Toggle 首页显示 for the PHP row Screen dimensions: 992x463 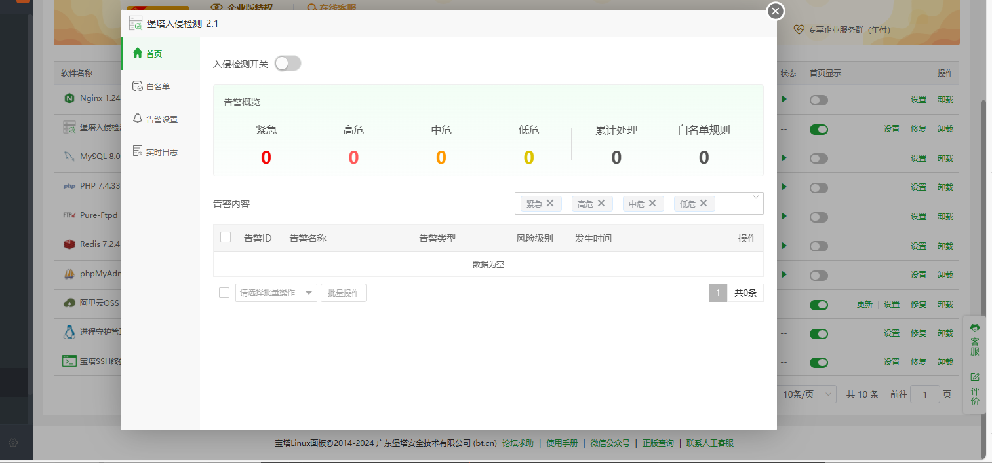(819, 188)
